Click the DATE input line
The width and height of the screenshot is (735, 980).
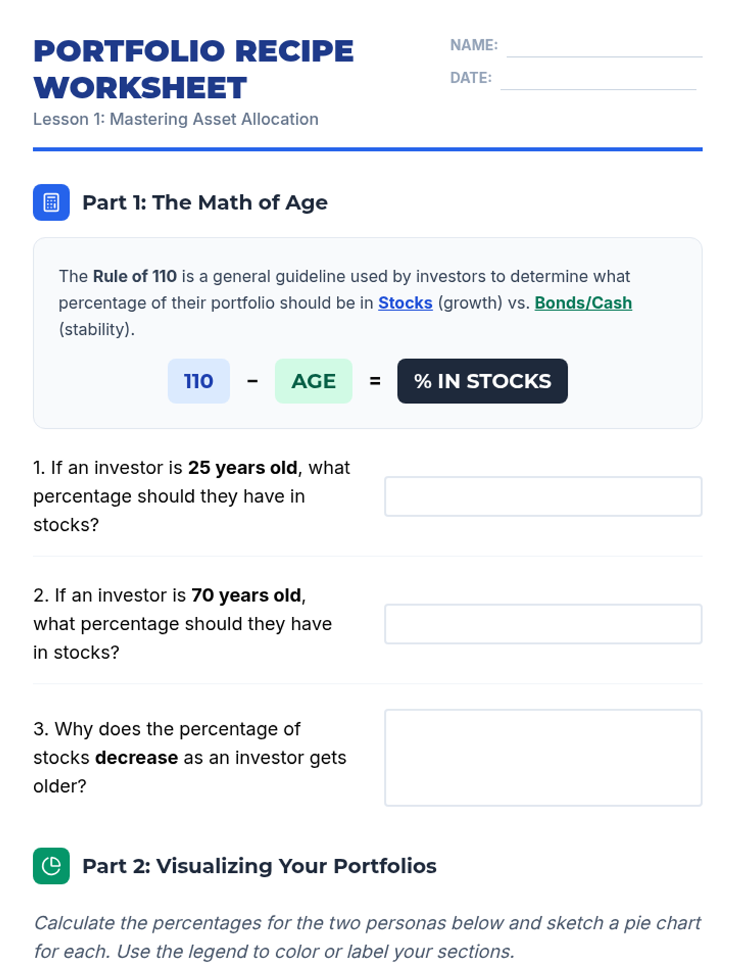(x=598, y=79)
